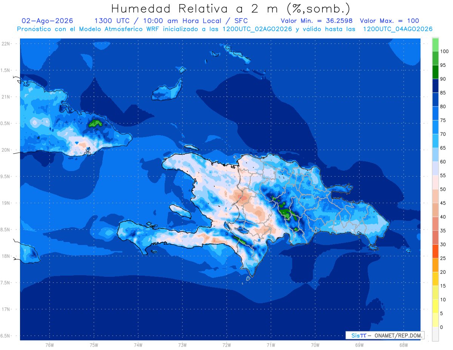Click the legend label "85"
Image resolution: width=453 pixels, height=350 pixels.
click(443, 93)
